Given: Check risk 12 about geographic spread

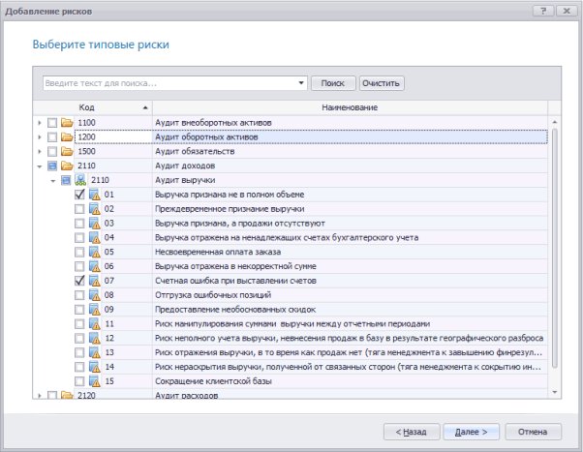Looking at the screenshot, I should (x=79, y=338).
